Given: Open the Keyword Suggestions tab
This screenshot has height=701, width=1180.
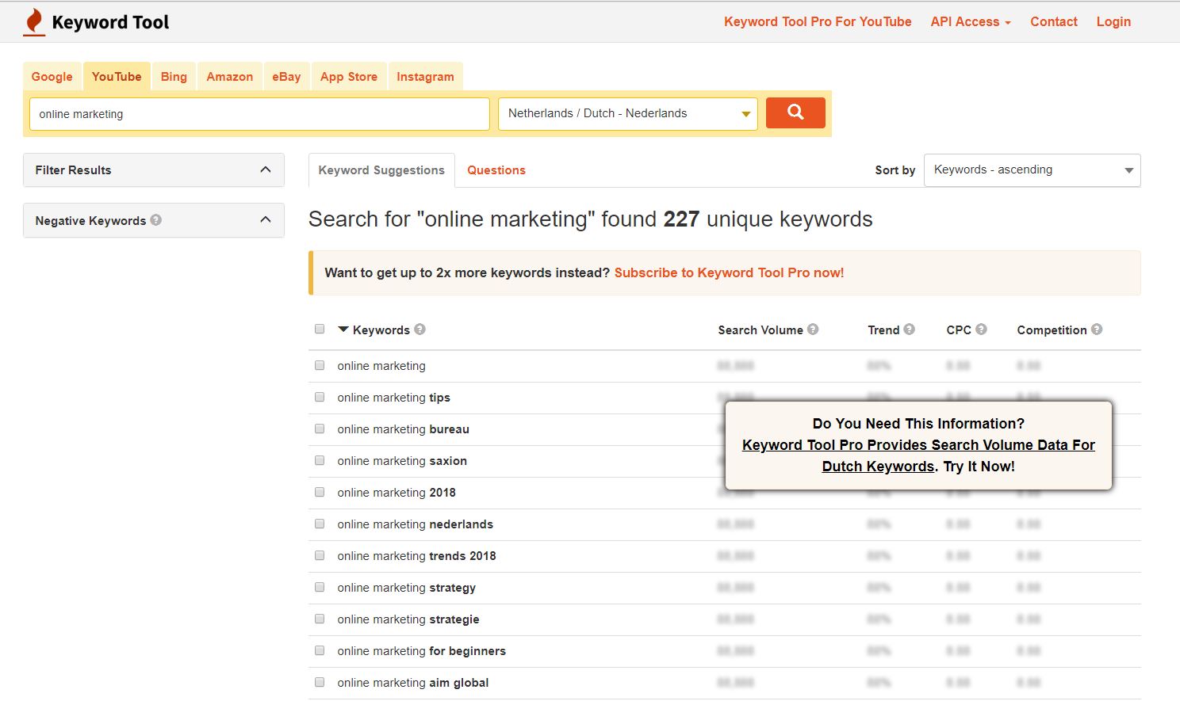Looking at the screenshot, I should pyautogui.click(x=381, y=170).
